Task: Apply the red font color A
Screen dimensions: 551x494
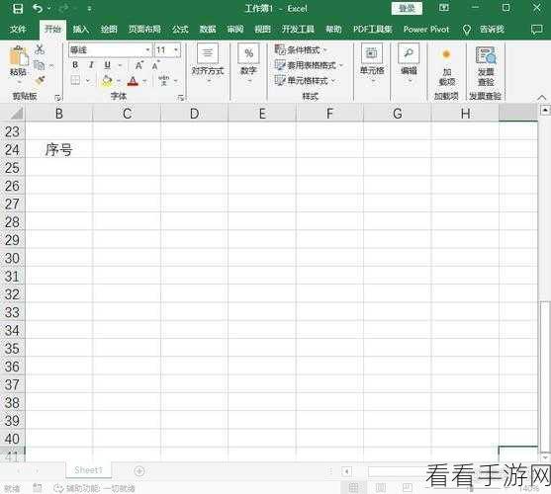Action: 133,81
